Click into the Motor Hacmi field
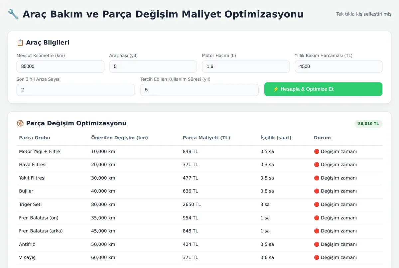 [x=246, y=67]
